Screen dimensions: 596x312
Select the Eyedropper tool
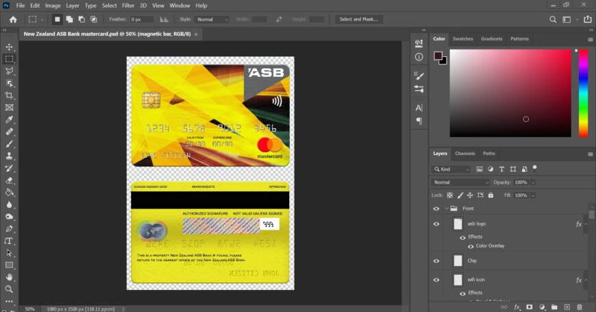pyautogui.click(x=9, y=120)
